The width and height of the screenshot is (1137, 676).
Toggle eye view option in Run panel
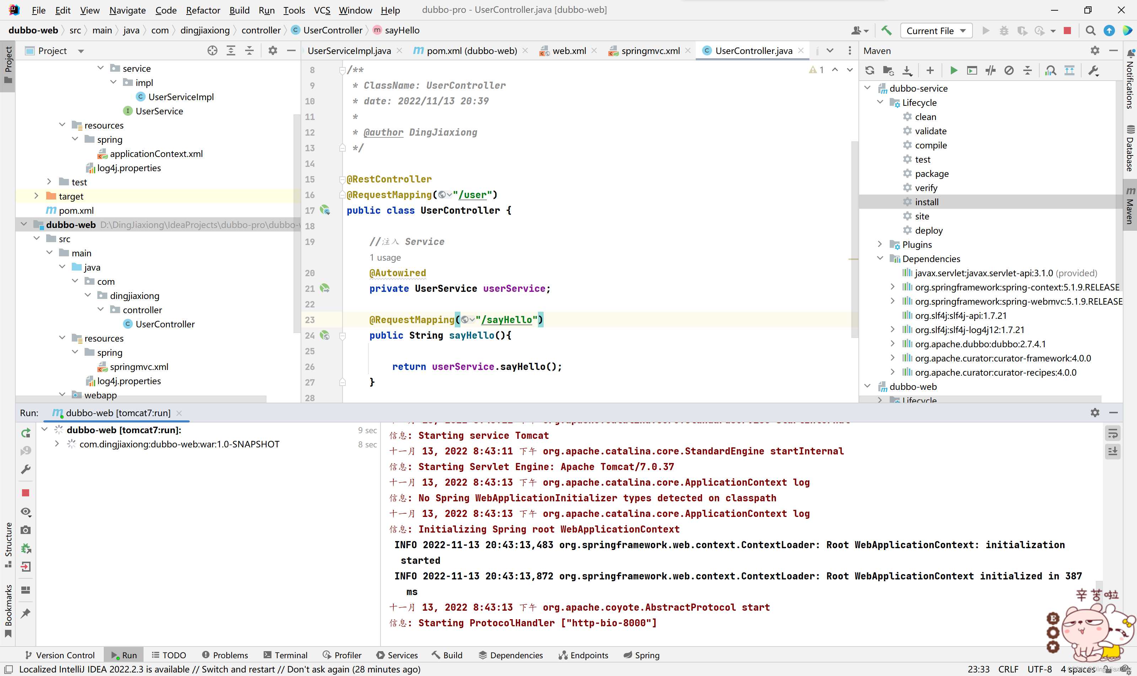pos(26,512)
